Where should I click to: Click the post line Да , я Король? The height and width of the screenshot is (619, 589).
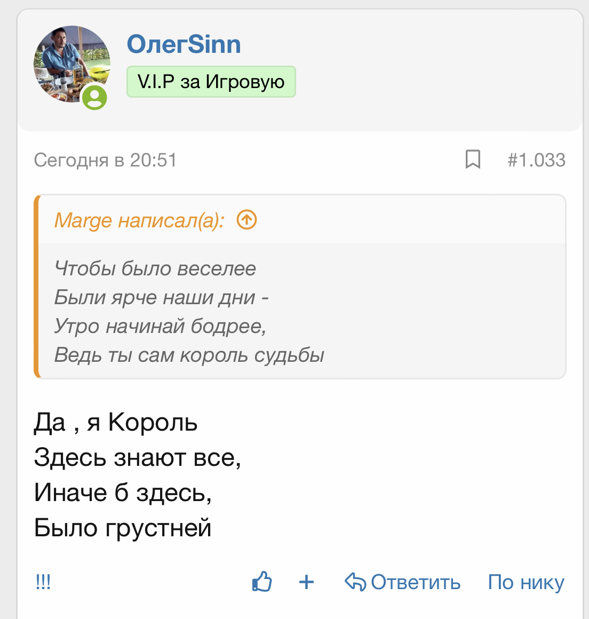tap(116, 423)
